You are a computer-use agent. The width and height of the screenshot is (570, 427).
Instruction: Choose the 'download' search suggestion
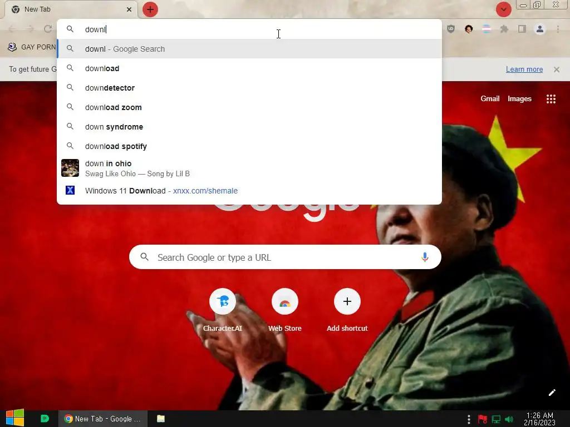tap(249, 68)
